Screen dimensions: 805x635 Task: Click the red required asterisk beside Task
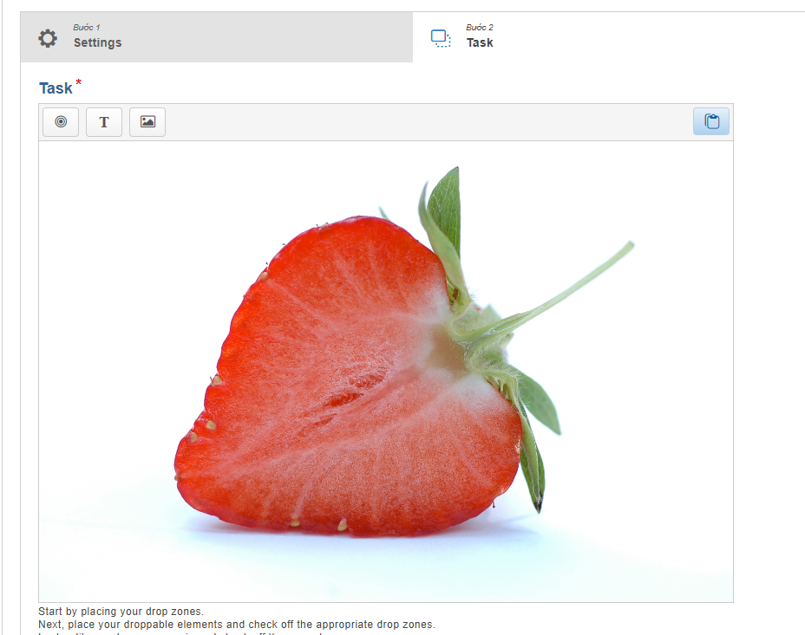coord(79,83)
